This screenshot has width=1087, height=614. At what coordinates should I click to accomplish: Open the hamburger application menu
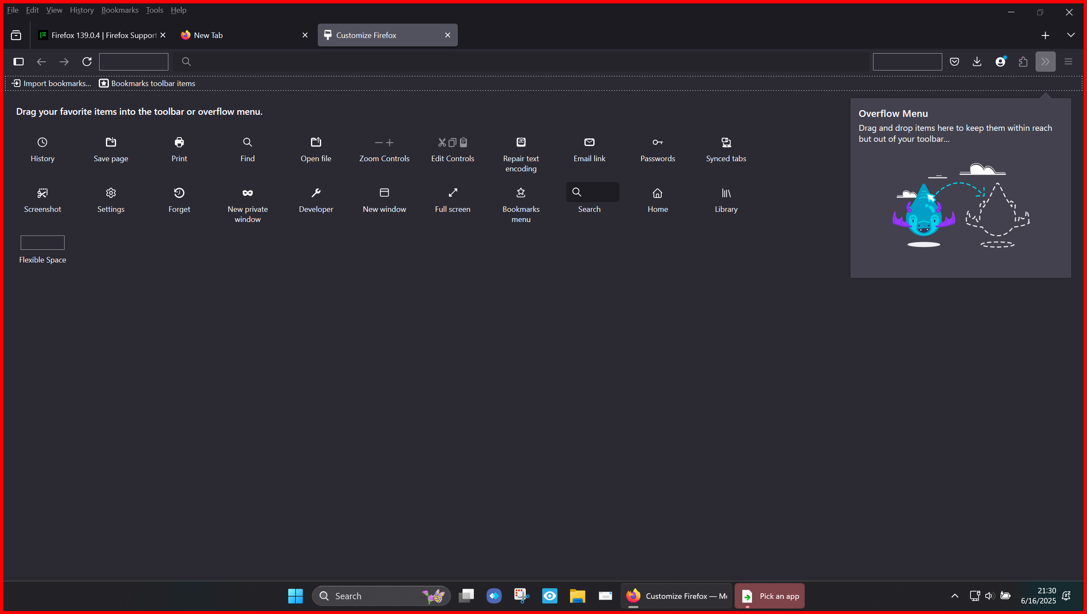tap(1068, 62)
